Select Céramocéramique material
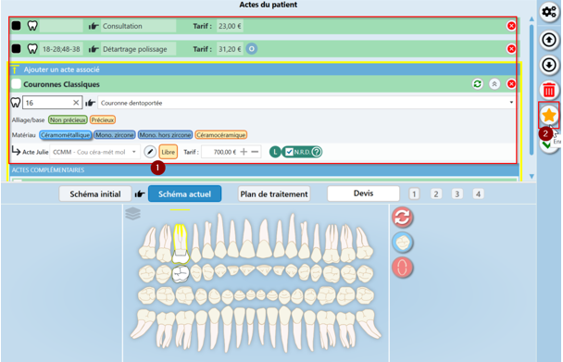Viewport: 563px width, 362px height. click(221, 135)
